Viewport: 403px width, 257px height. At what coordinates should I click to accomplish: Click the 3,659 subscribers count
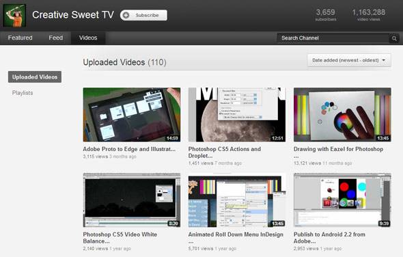tap(326, 15)
